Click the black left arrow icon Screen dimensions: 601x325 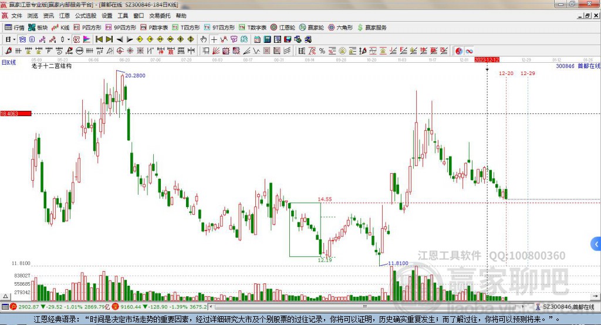coord(120,39)
